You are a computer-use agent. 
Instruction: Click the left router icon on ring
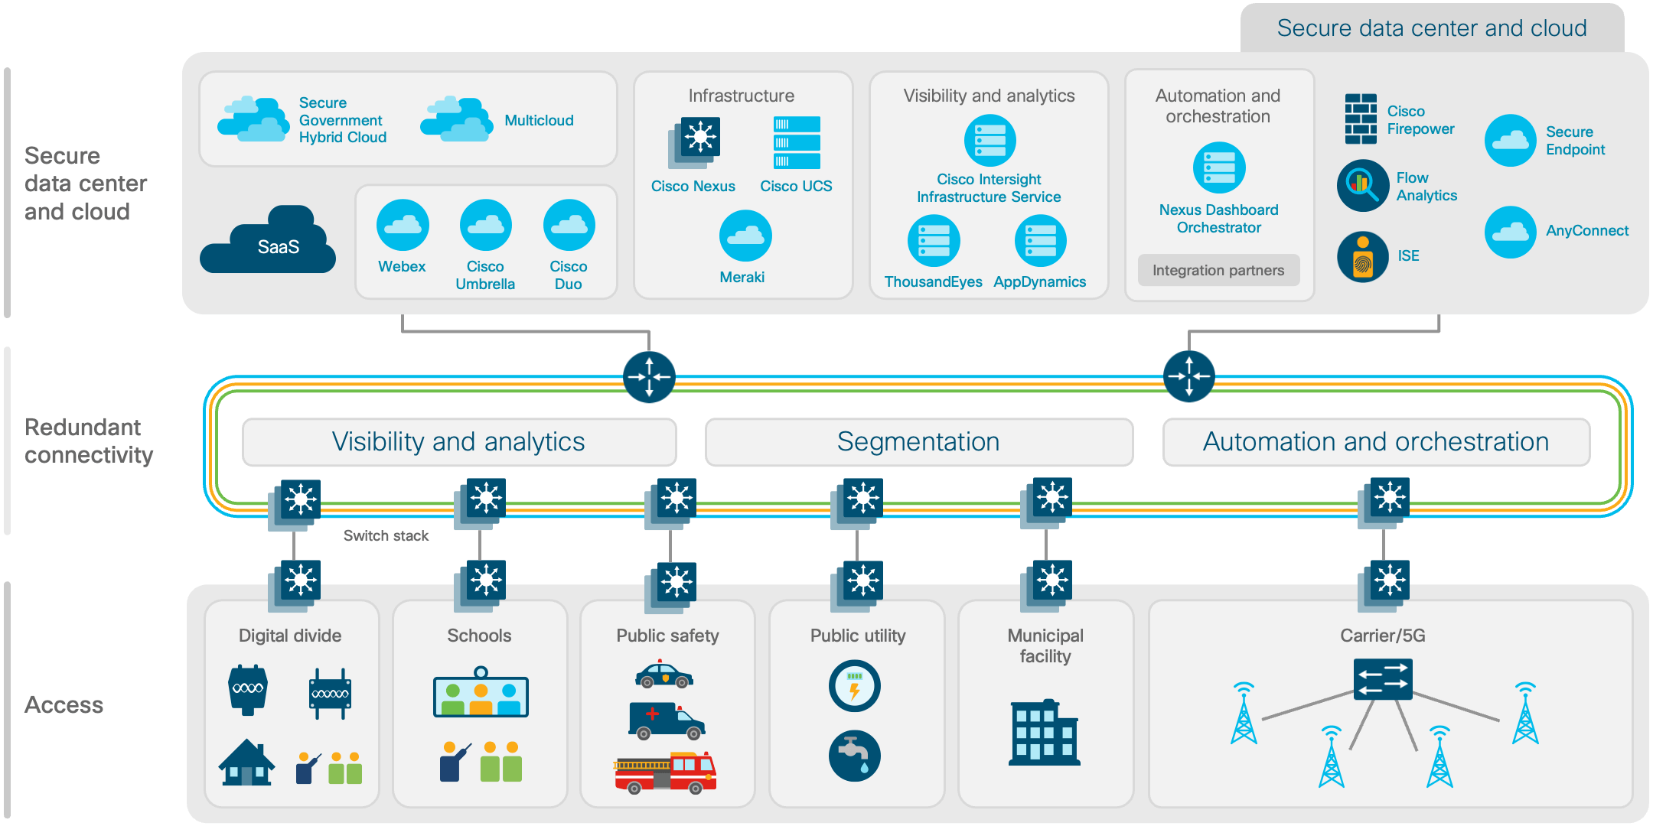pyautogui.click(x=650, y=377)
